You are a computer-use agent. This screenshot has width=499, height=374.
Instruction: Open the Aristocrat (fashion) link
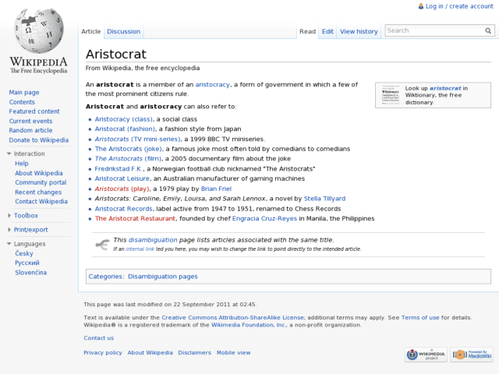pyautogui.click(x=125, y=129)
